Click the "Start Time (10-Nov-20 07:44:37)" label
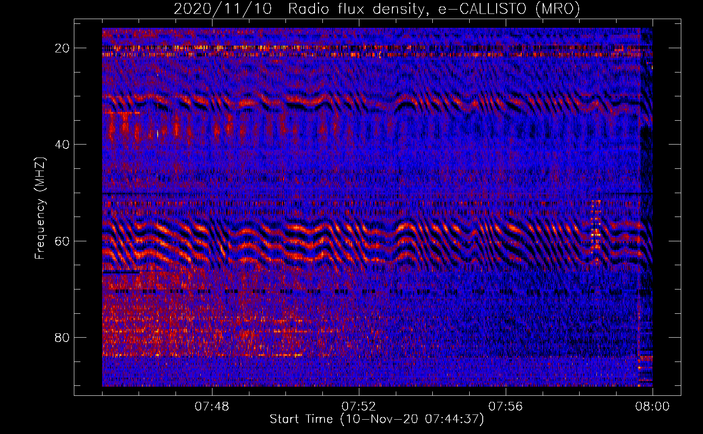 coord(377,419)
